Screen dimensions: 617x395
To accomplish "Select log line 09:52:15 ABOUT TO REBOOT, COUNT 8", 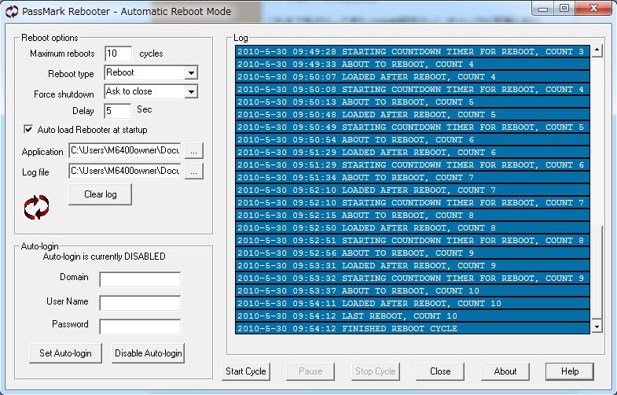I will 413,216.
